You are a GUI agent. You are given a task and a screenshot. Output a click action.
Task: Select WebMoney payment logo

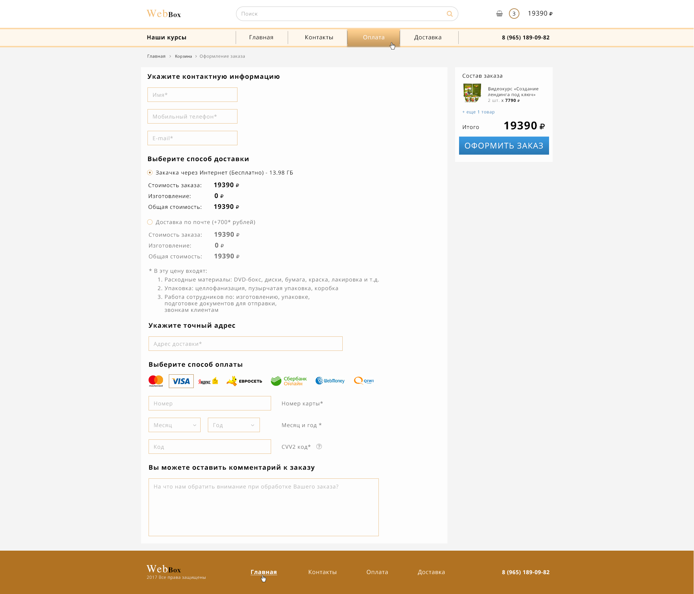tap(330, 381)
